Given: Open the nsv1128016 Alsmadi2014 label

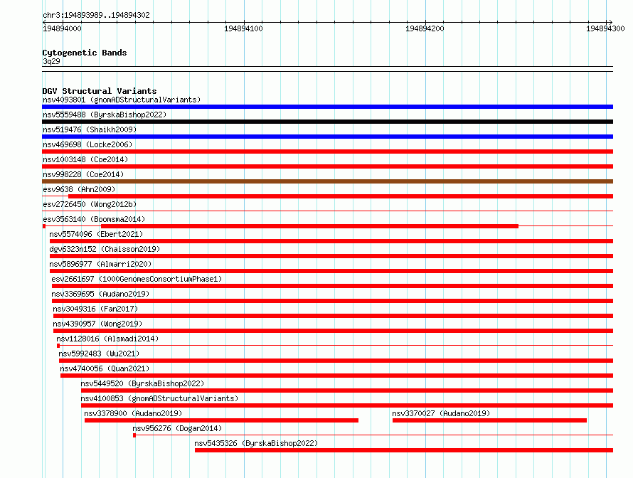Looking at the screenshot, I should [x=107, y=339].
